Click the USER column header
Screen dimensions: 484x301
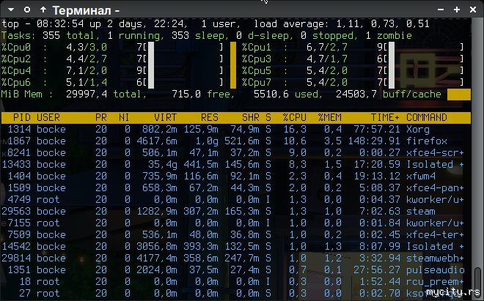[48, 117]
